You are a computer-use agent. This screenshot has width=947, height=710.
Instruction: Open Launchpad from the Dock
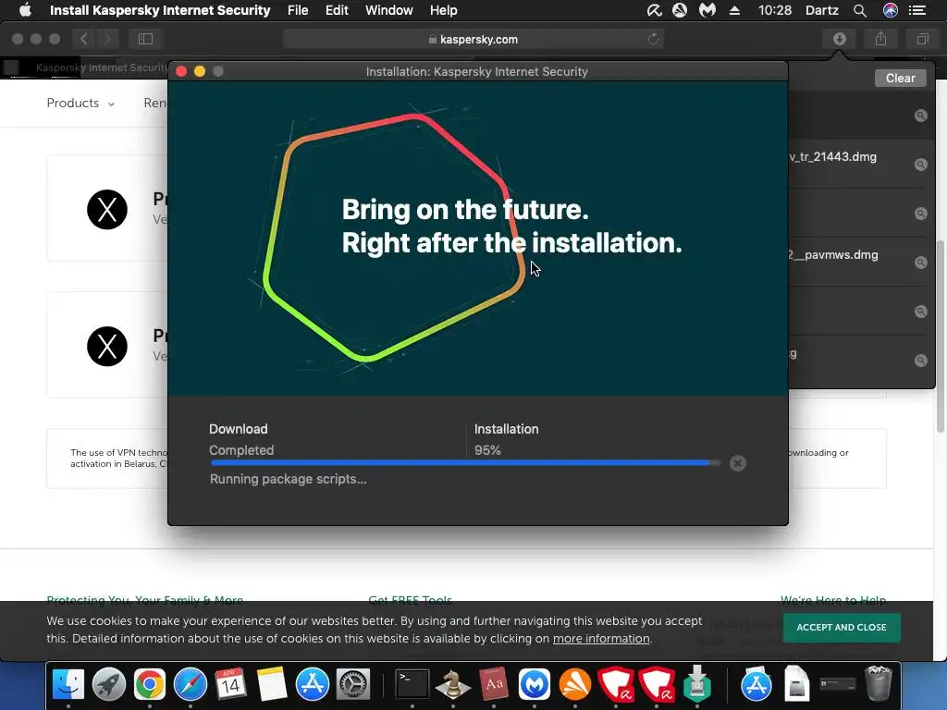click(109, 684)
